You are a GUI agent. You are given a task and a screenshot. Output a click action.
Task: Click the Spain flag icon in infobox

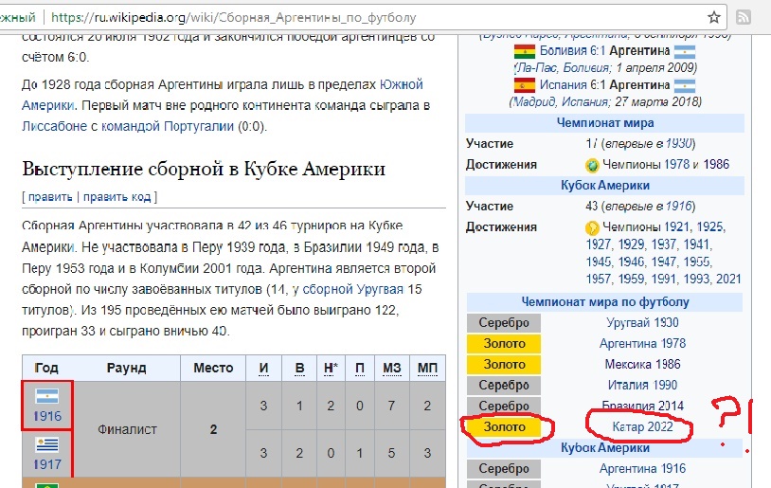click(x=524, y=85)
